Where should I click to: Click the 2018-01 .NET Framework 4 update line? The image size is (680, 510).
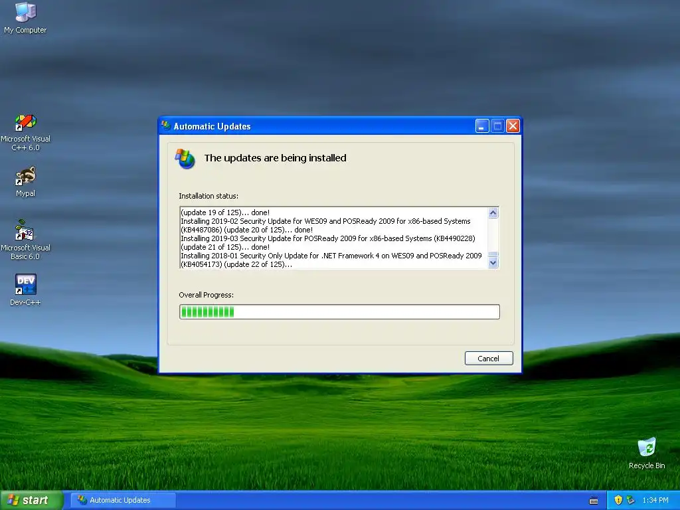click(x=331, y=256)
